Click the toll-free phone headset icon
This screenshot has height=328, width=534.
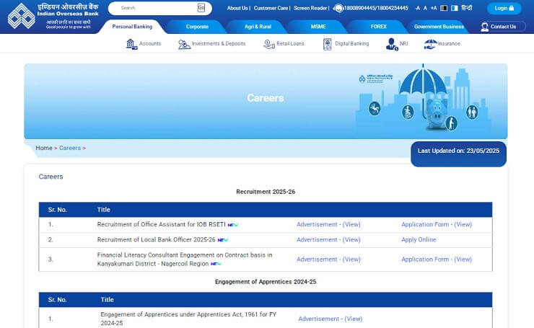[338, 8]
